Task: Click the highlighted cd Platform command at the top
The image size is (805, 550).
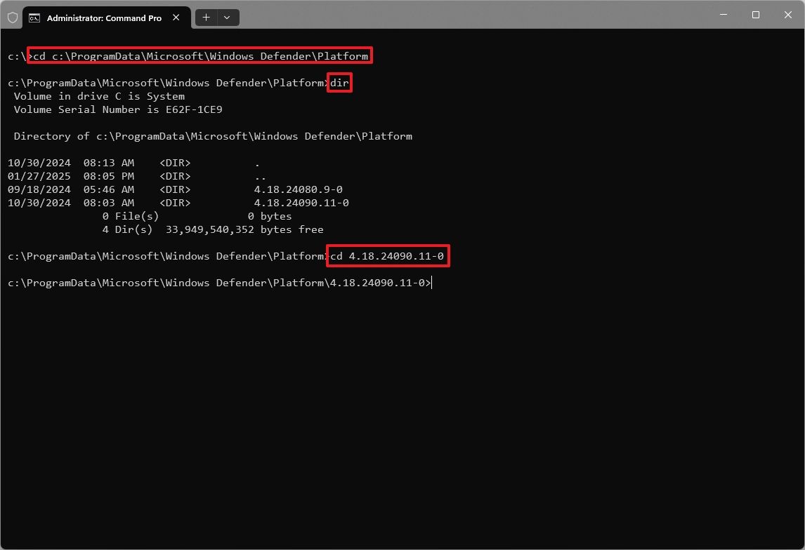Action: coord(200,55)
